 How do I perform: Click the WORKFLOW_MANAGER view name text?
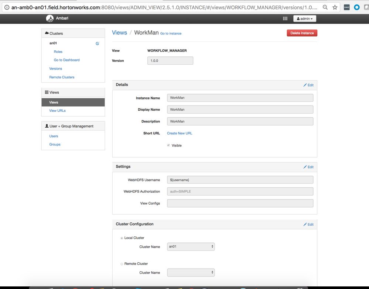(x=167, y=50)
